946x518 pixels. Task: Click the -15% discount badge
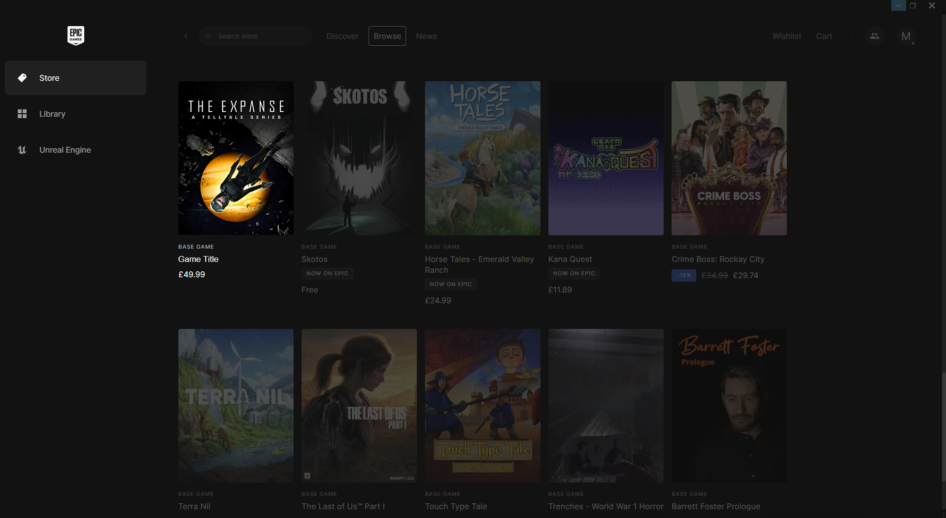[x=684, y=275]
